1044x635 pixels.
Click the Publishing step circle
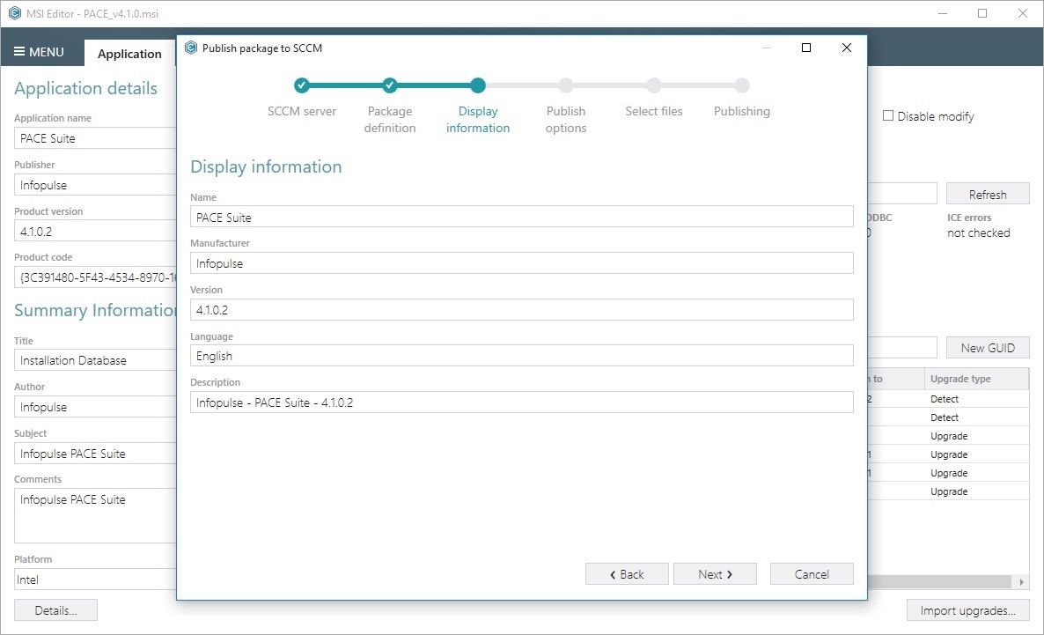(742, 85)
